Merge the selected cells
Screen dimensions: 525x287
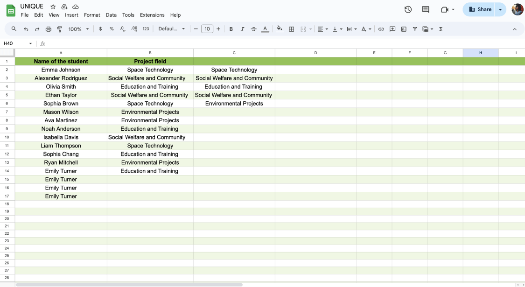click(x=303, y=29)
